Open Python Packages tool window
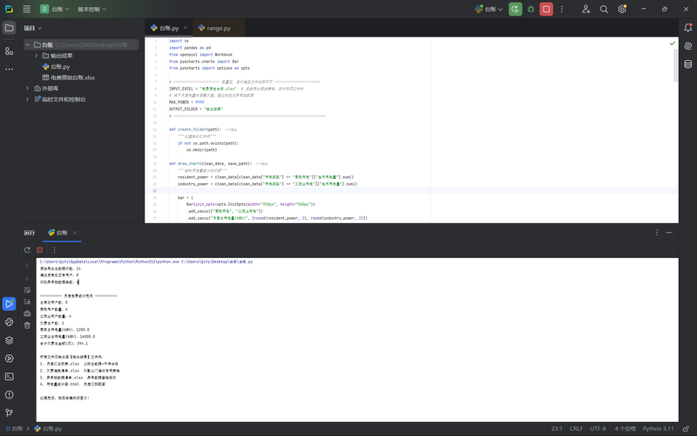This screenshot has width=697, height=436. 9,322
